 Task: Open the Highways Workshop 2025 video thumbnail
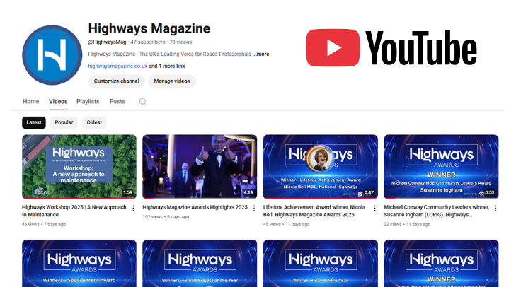click(x=79, y=166)
